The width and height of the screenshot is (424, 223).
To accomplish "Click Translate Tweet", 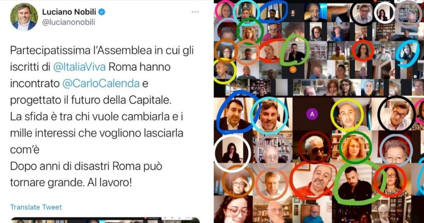I will pyautogui.click(x=36, y=207).
